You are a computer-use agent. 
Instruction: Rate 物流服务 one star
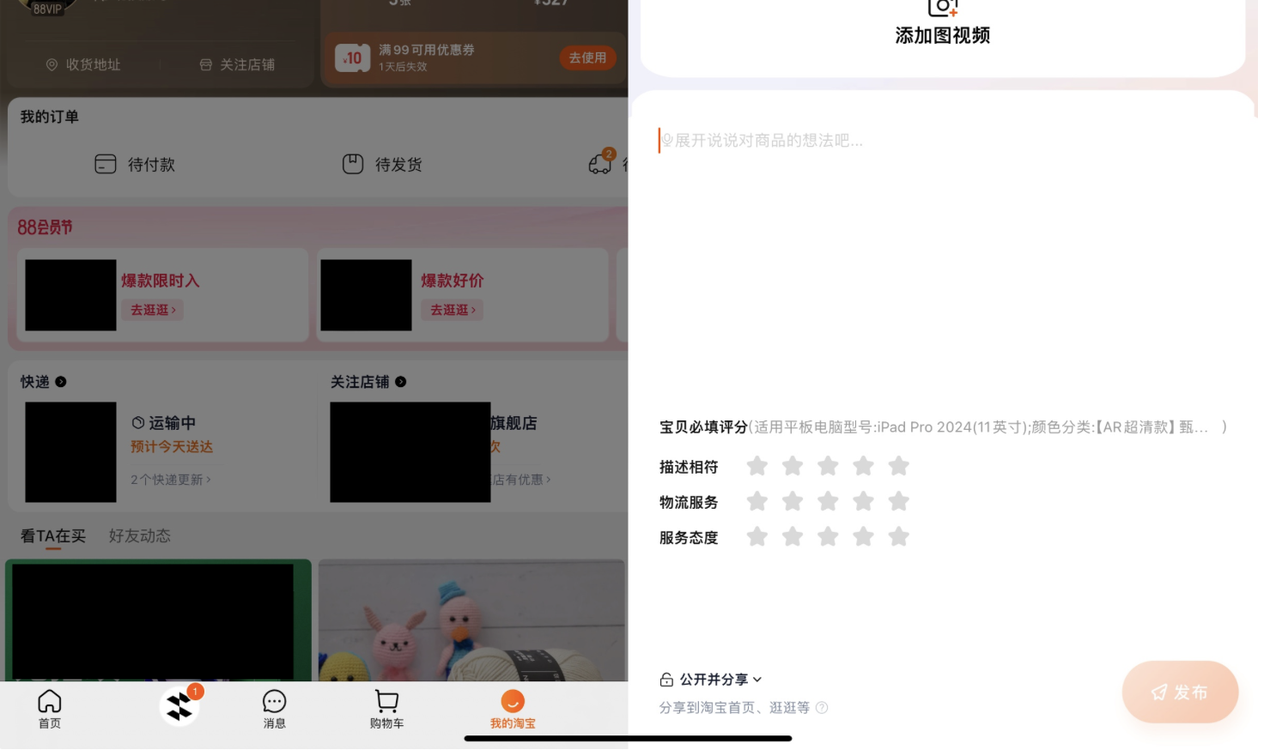757,501
